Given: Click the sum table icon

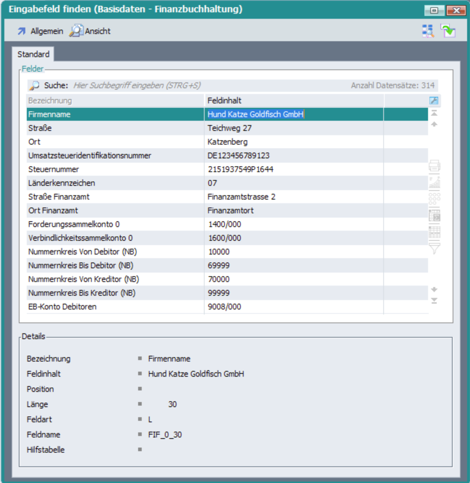Looking at the screenshot, I should 434,215.
